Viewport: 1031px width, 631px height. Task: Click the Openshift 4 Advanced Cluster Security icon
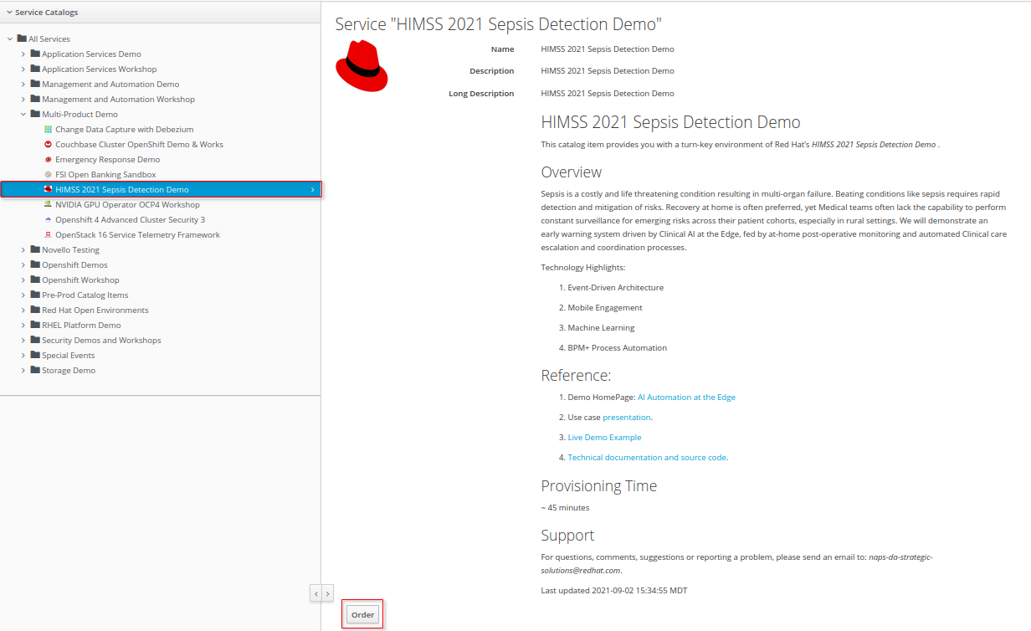point(49,220)
